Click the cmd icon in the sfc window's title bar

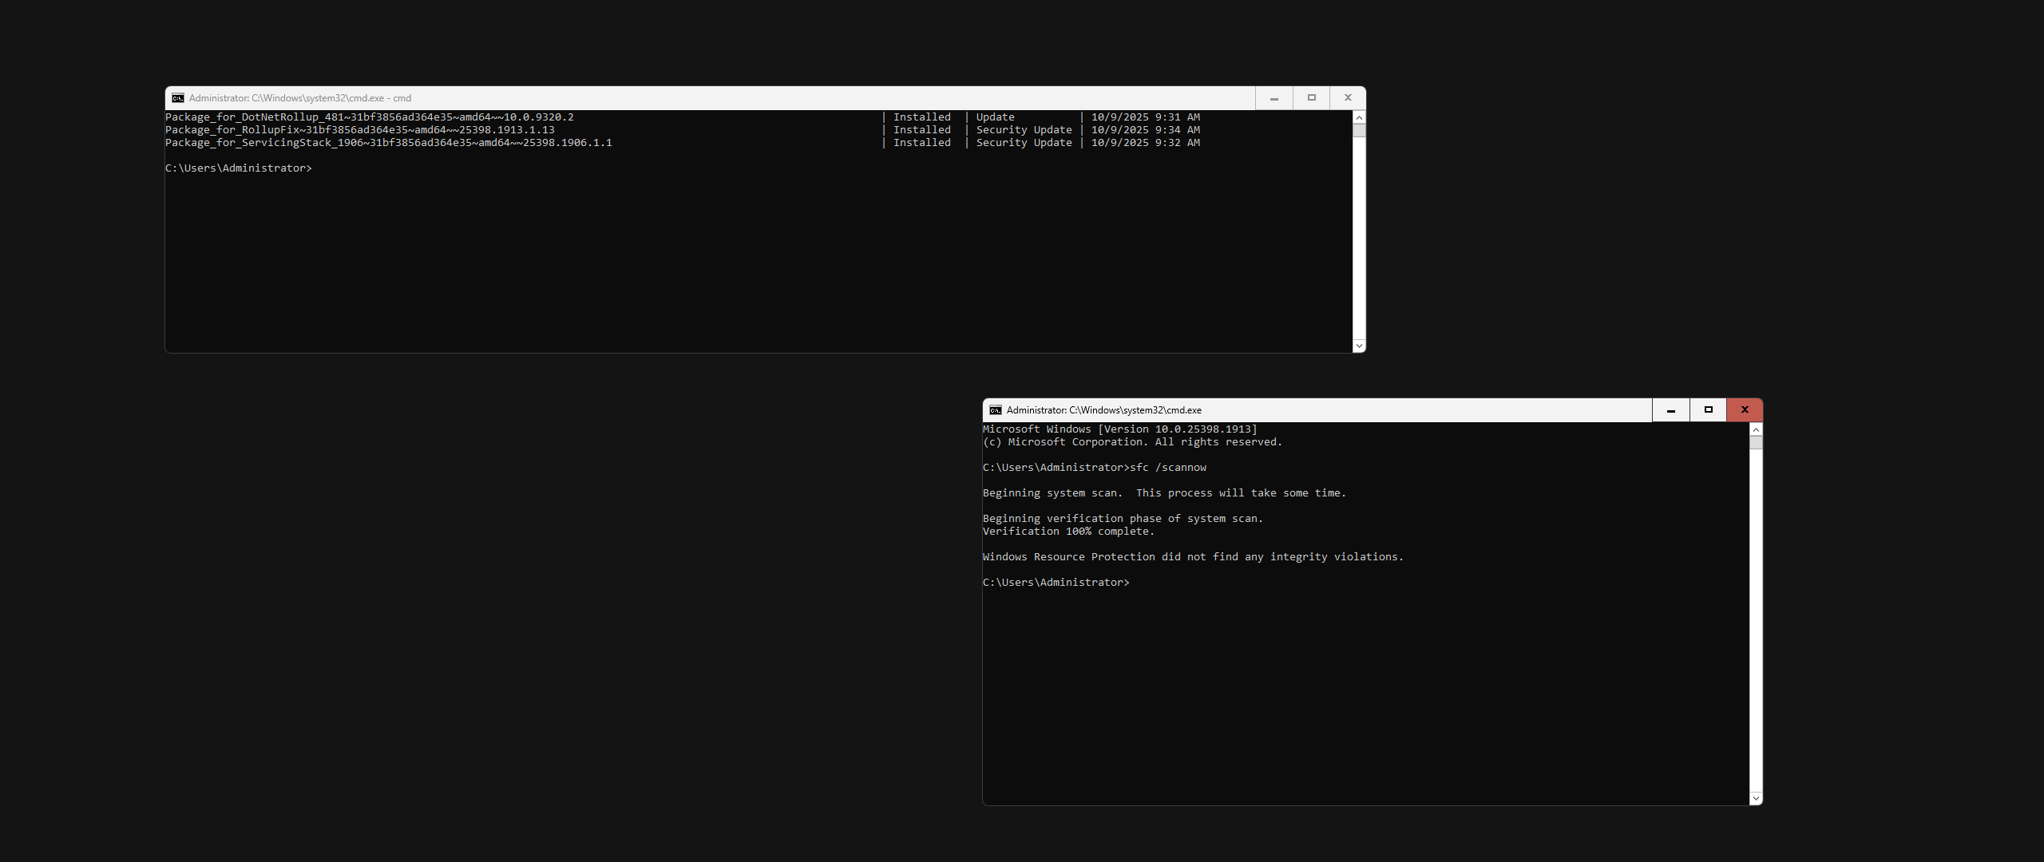click(x=996, y=410)
